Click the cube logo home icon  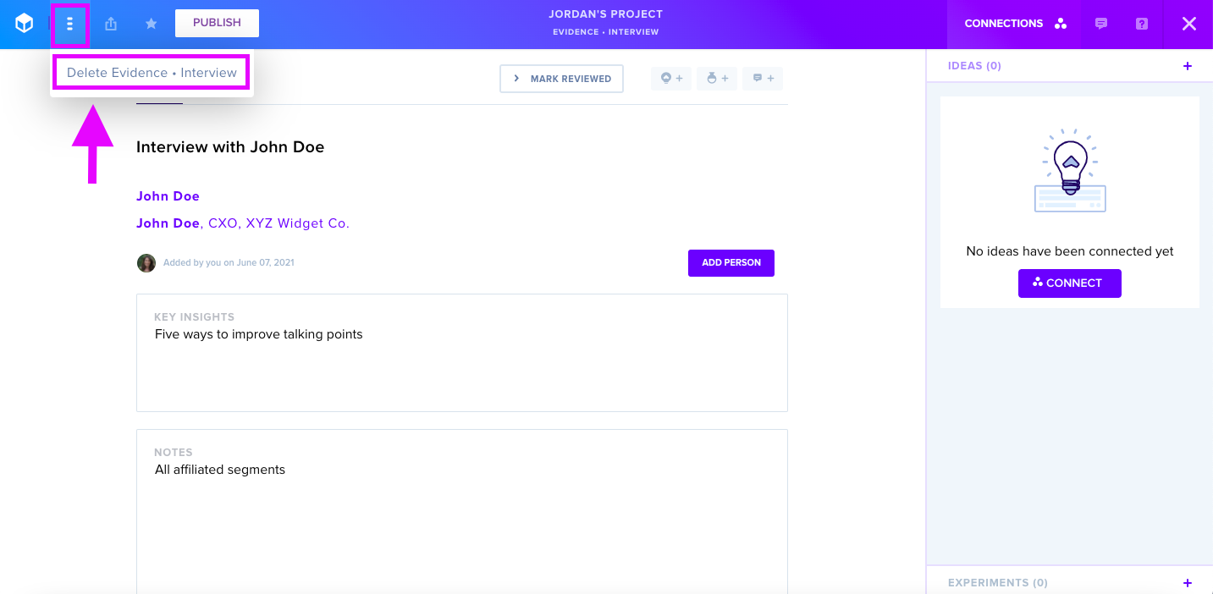(x=25, y=24)
